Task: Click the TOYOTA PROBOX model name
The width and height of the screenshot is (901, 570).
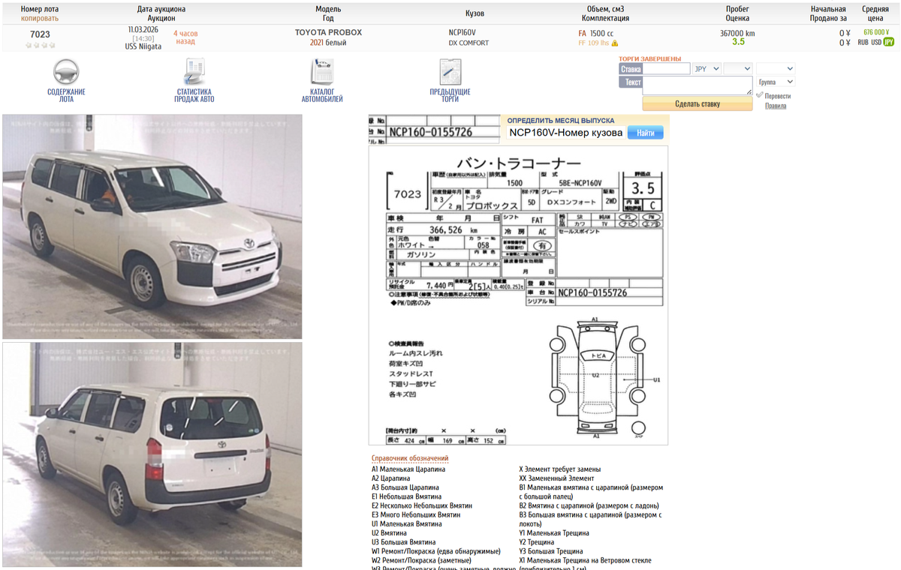Action: (x=328, y=32)
